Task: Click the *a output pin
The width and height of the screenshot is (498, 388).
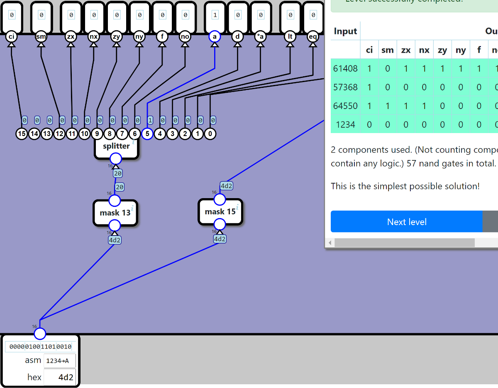Action: click(x=260, y=37)
